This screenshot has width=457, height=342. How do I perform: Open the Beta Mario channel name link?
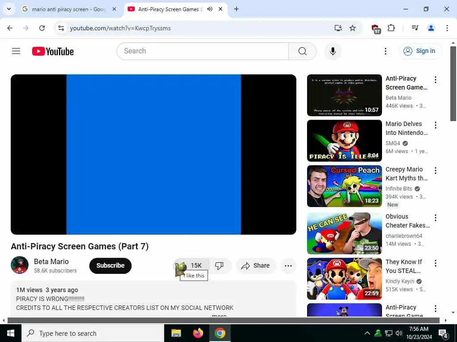point(51,261)
